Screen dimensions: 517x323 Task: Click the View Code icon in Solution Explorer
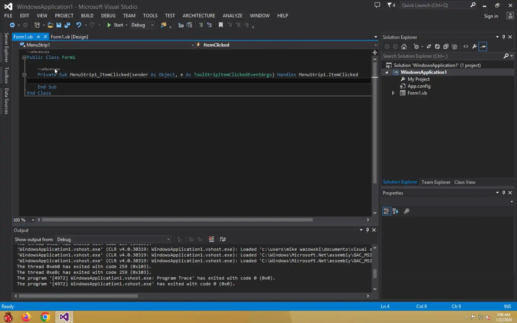pyautogui.click(x=466, y=46)
